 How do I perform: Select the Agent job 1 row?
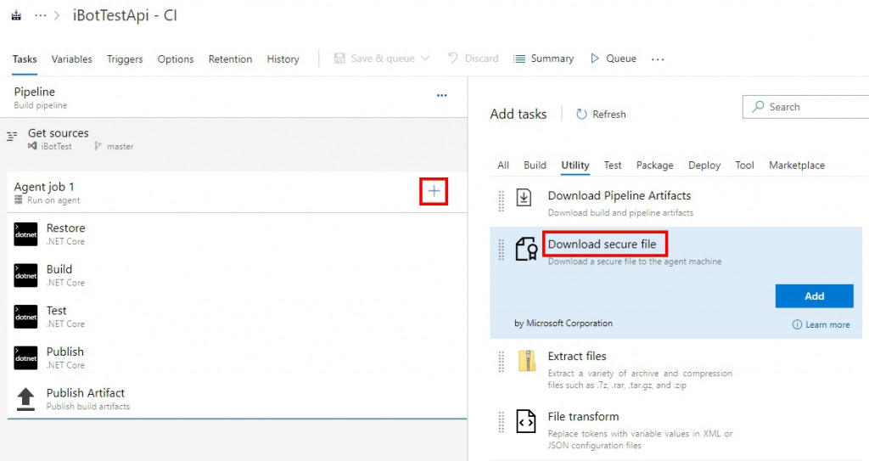coord(238,192)
